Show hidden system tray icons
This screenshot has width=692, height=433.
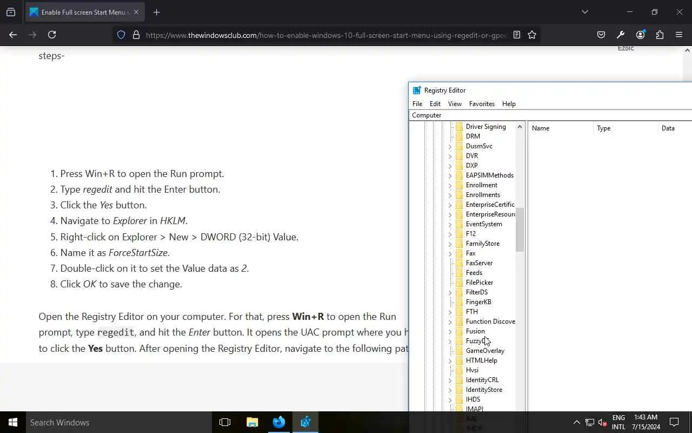tap(576, 422)
